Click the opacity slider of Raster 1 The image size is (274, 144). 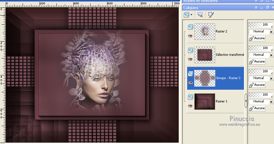260,95
